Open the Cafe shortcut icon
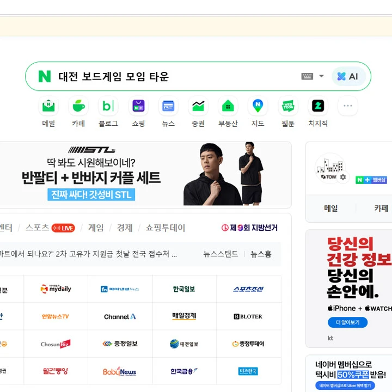 pyautogui.click(x=78, y=106)
